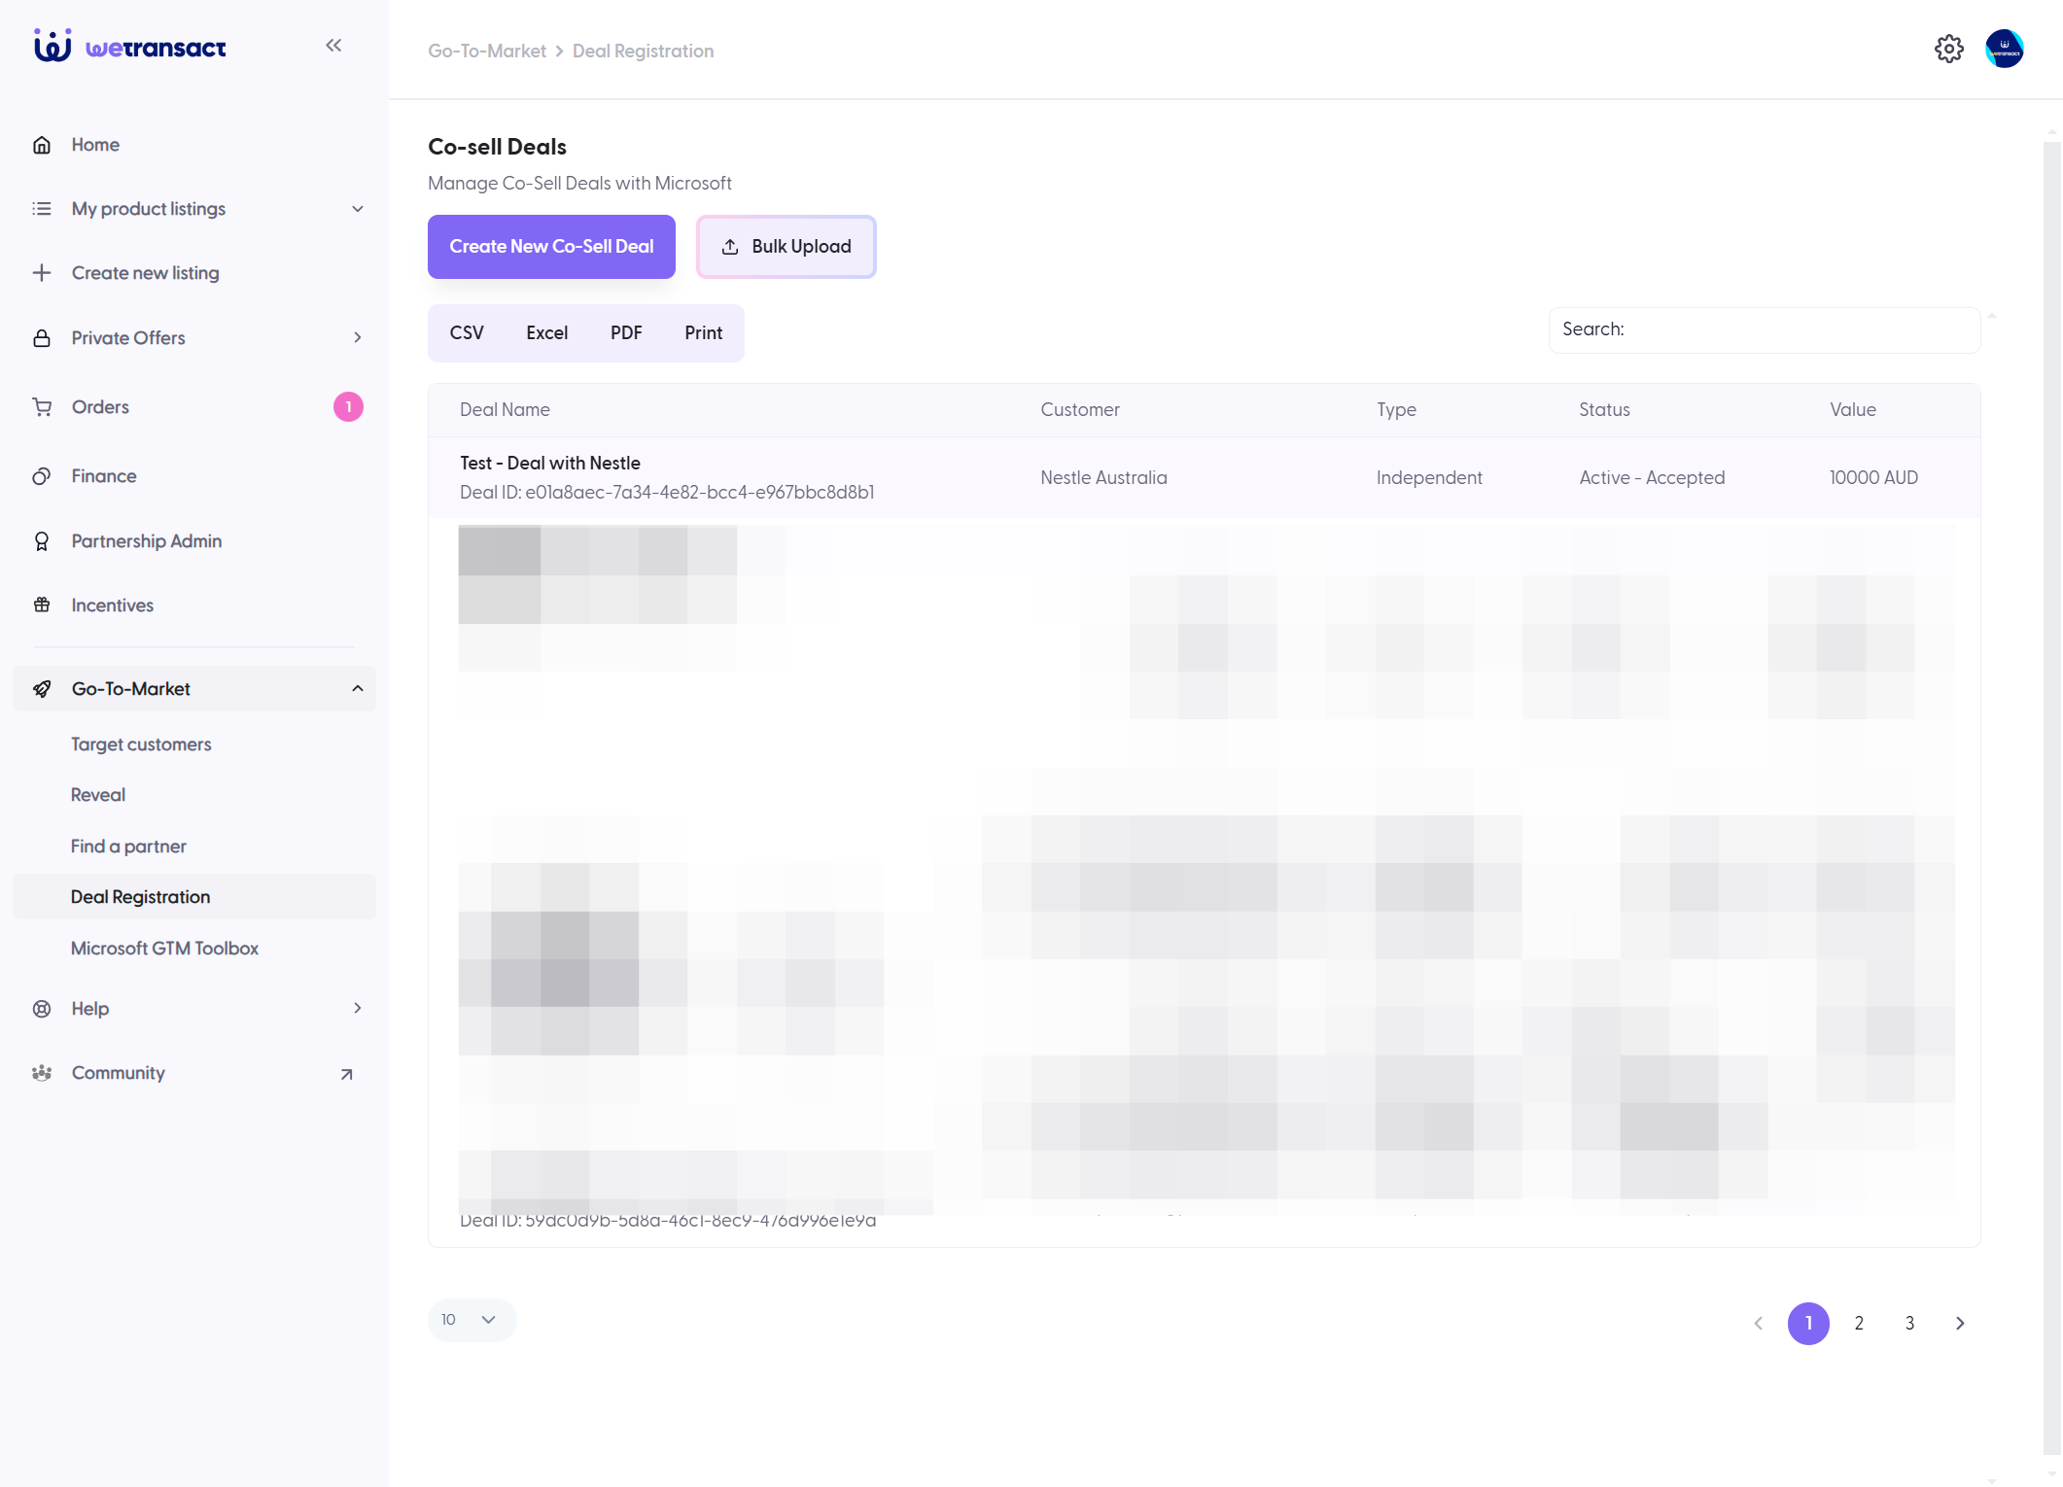Click the Community external link arrow
Screen dimensions: 2063x1487
pos(346,1074)
